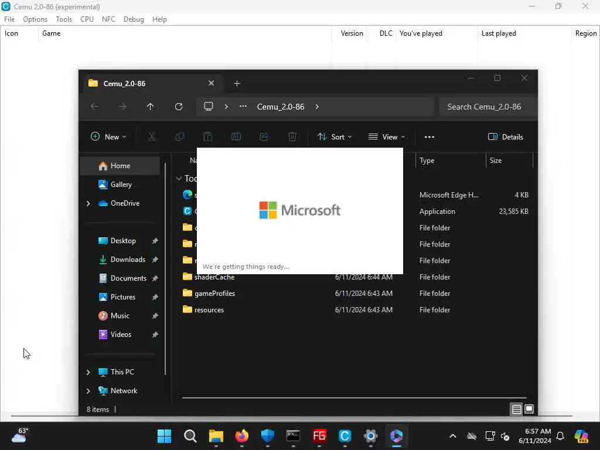Sort Cemu list by Last played column
The image size is (600, 450).
point(499,33)
